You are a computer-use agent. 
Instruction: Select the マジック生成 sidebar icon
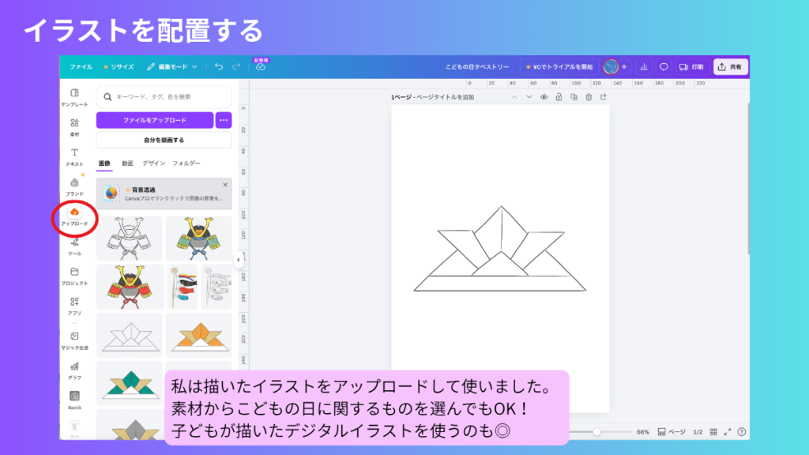[x=73, y=336]
